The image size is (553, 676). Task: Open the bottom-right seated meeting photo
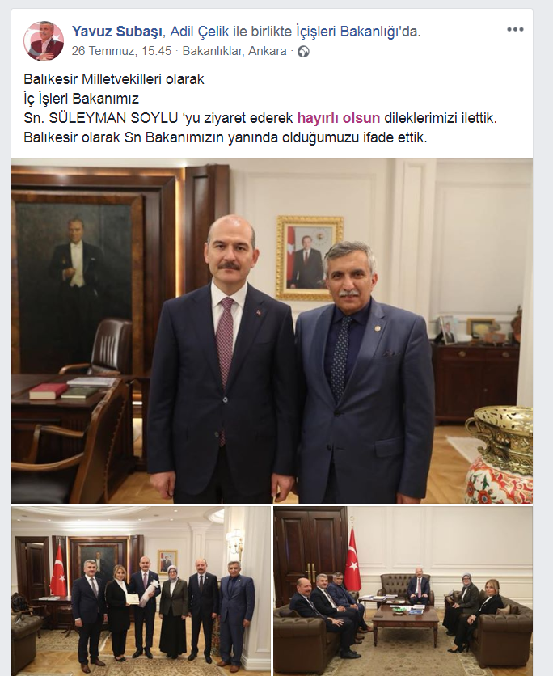coord(403,591)
